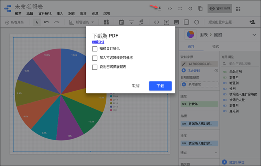The height and width of the screenshot is (166, 261).
Task: Switch to the 樣式 tab
Action: 216,47
